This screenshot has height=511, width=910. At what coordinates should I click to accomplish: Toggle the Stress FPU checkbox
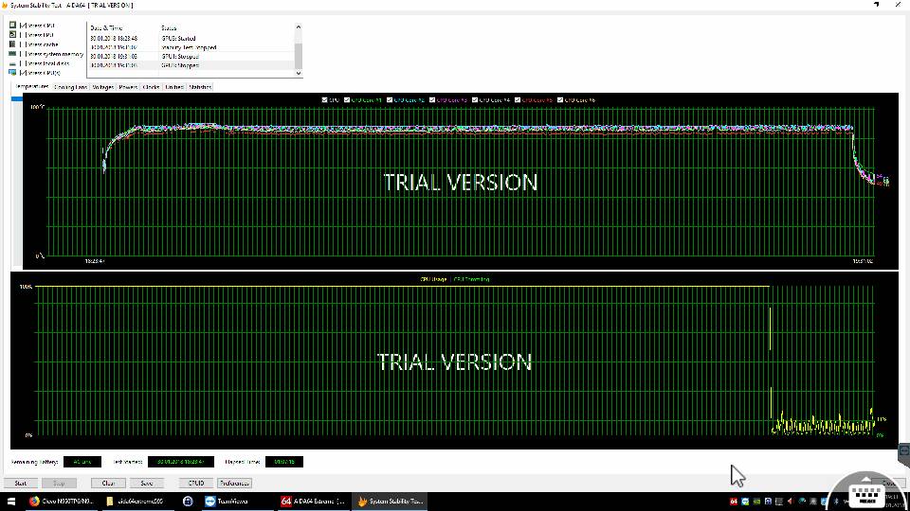[23, 35]
